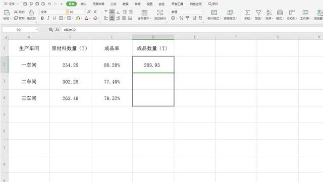Undo the last action
The image size is (323, 182).
pos(49,4)
